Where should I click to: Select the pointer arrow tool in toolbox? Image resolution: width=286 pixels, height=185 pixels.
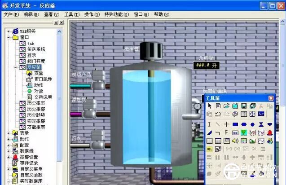[209, 106]
